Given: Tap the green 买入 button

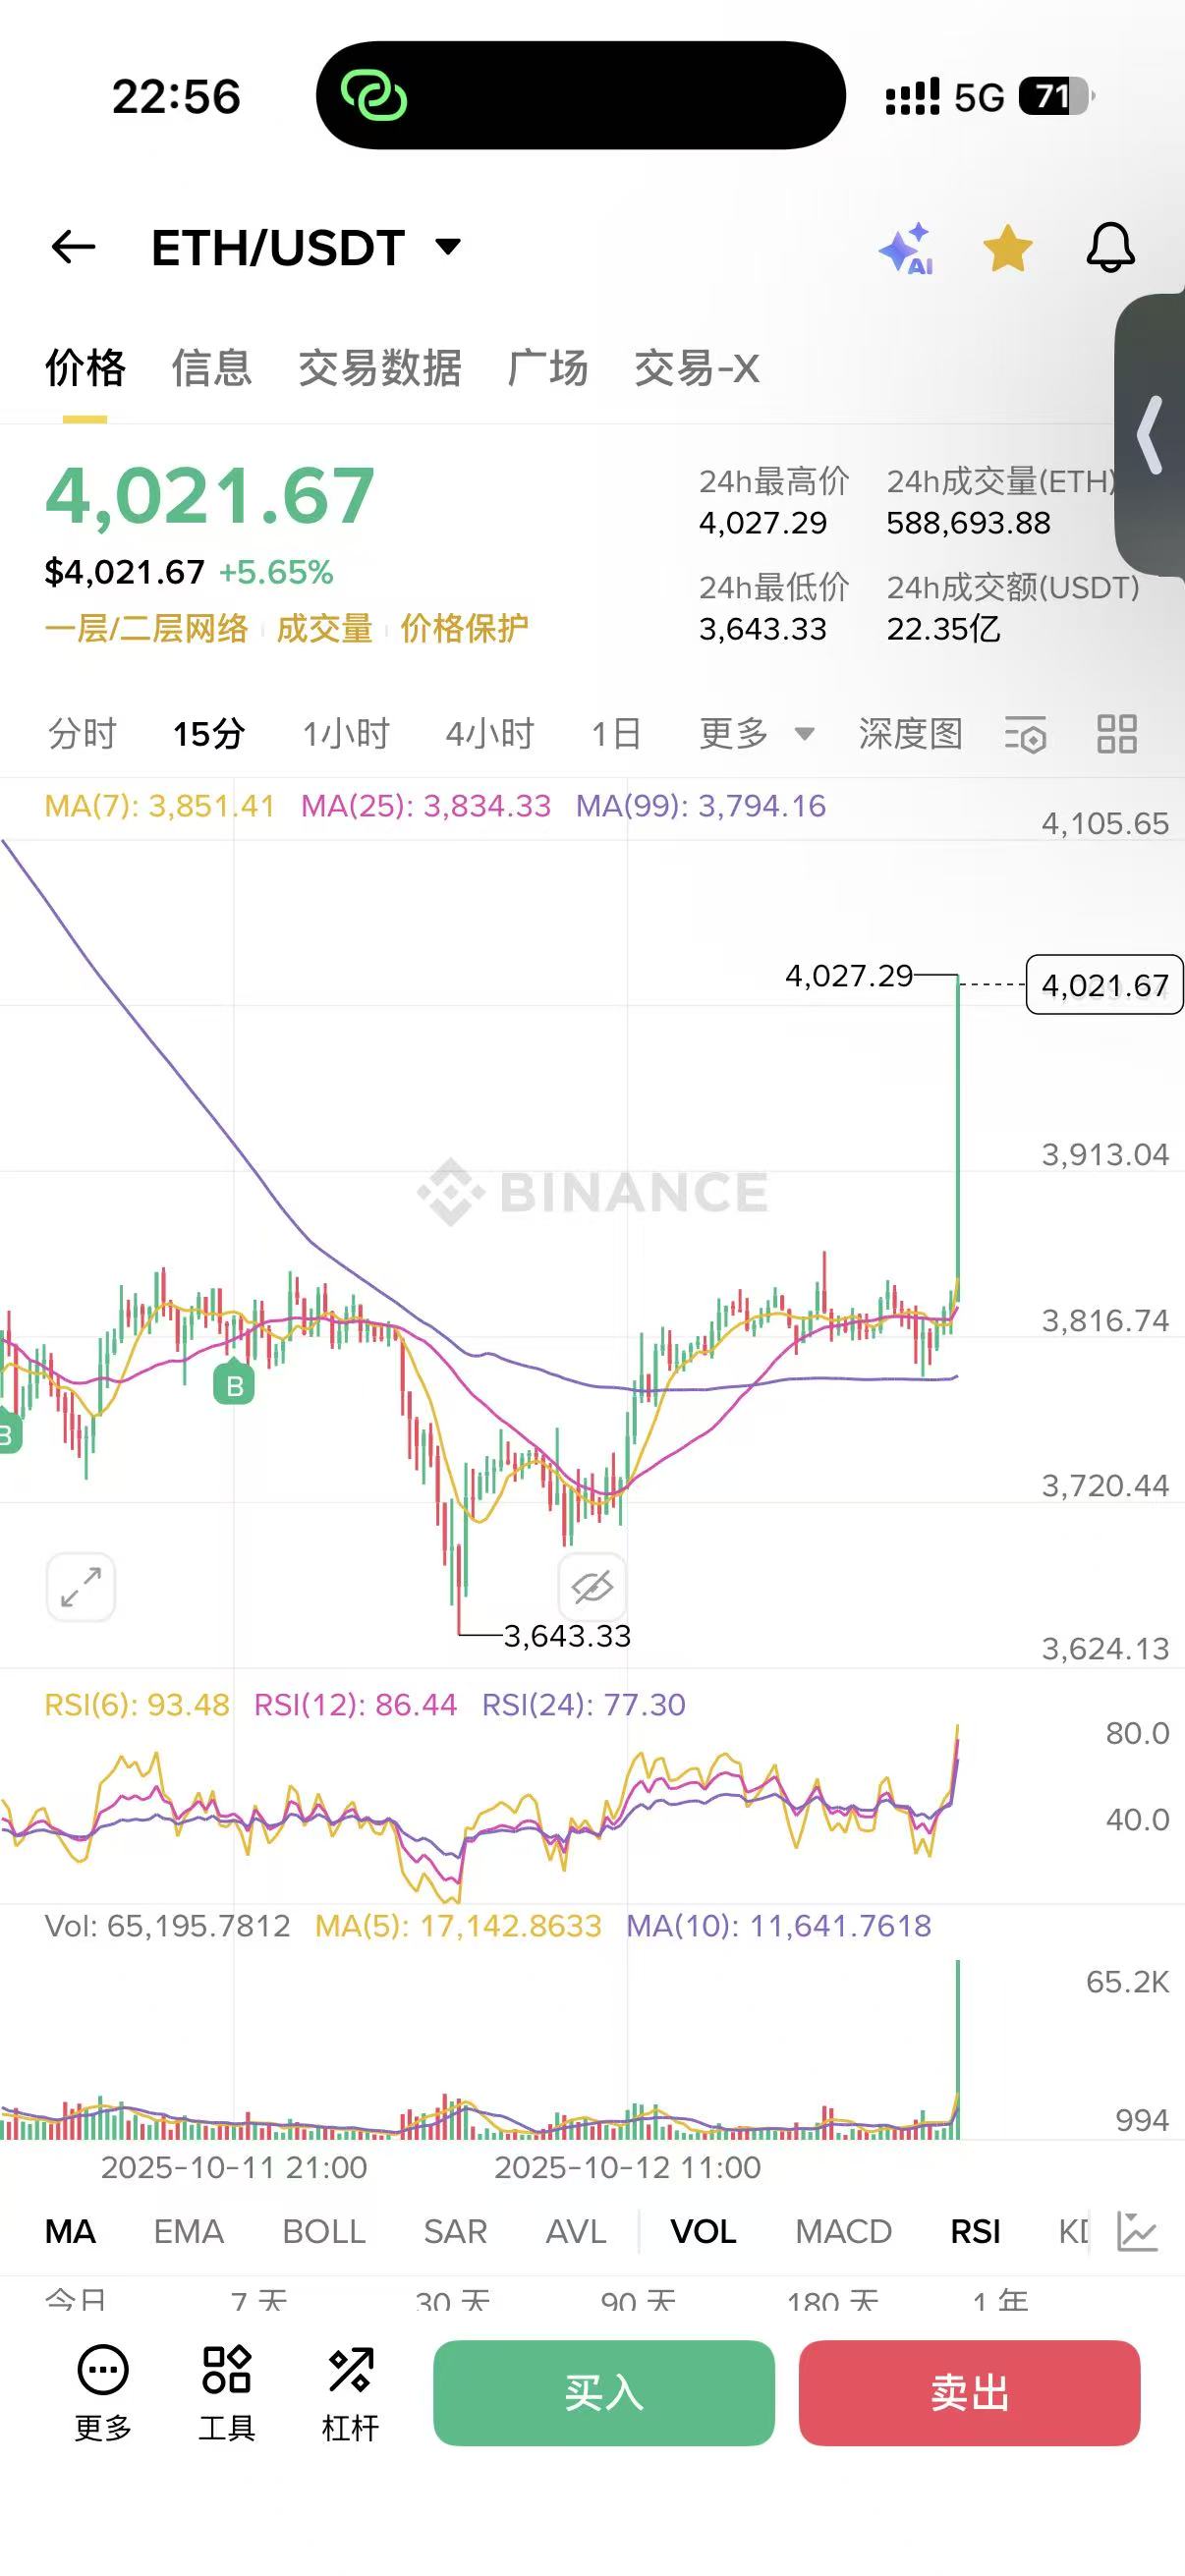Looking at the screenshot, I should tap(604, 2392).
